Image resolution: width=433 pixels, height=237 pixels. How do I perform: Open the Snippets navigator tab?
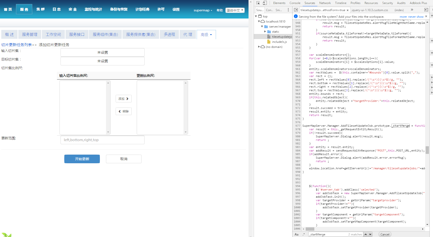[x=279, y=10]
